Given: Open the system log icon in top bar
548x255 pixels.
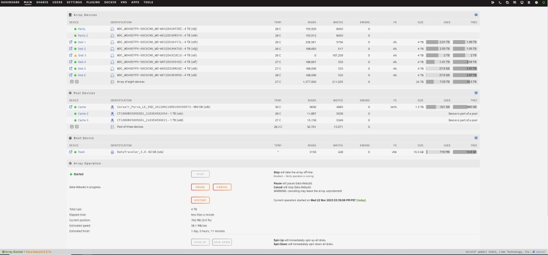Looking at the screenshot, I should coord(529,2).
